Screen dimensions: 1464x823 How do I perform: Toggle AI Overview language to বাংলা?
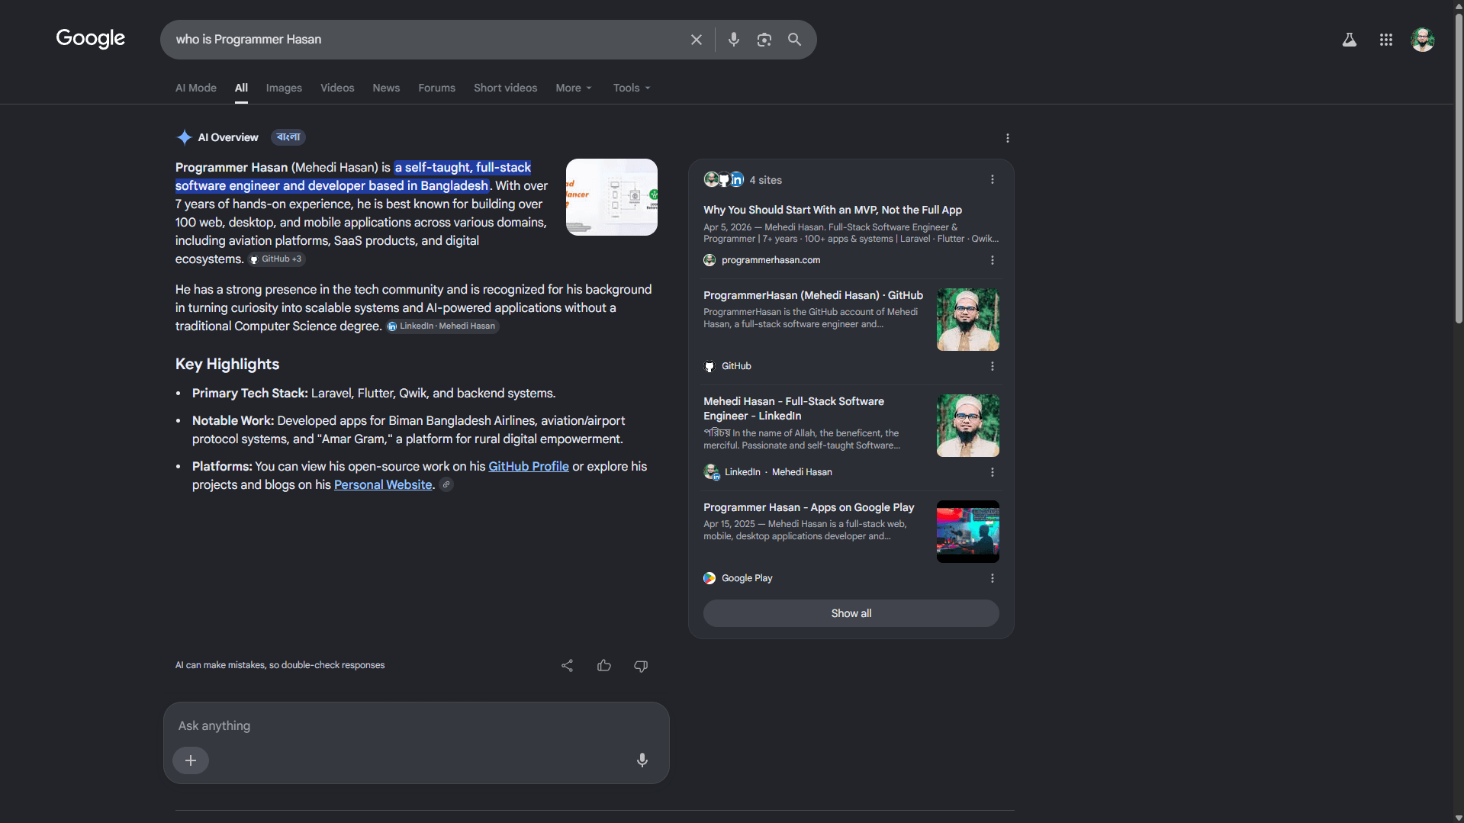(x=288, y=137)
